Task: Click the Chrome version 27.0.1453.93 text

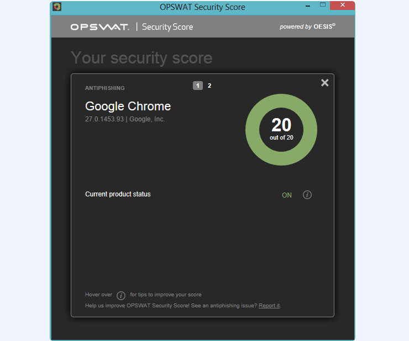Action: 104,119
